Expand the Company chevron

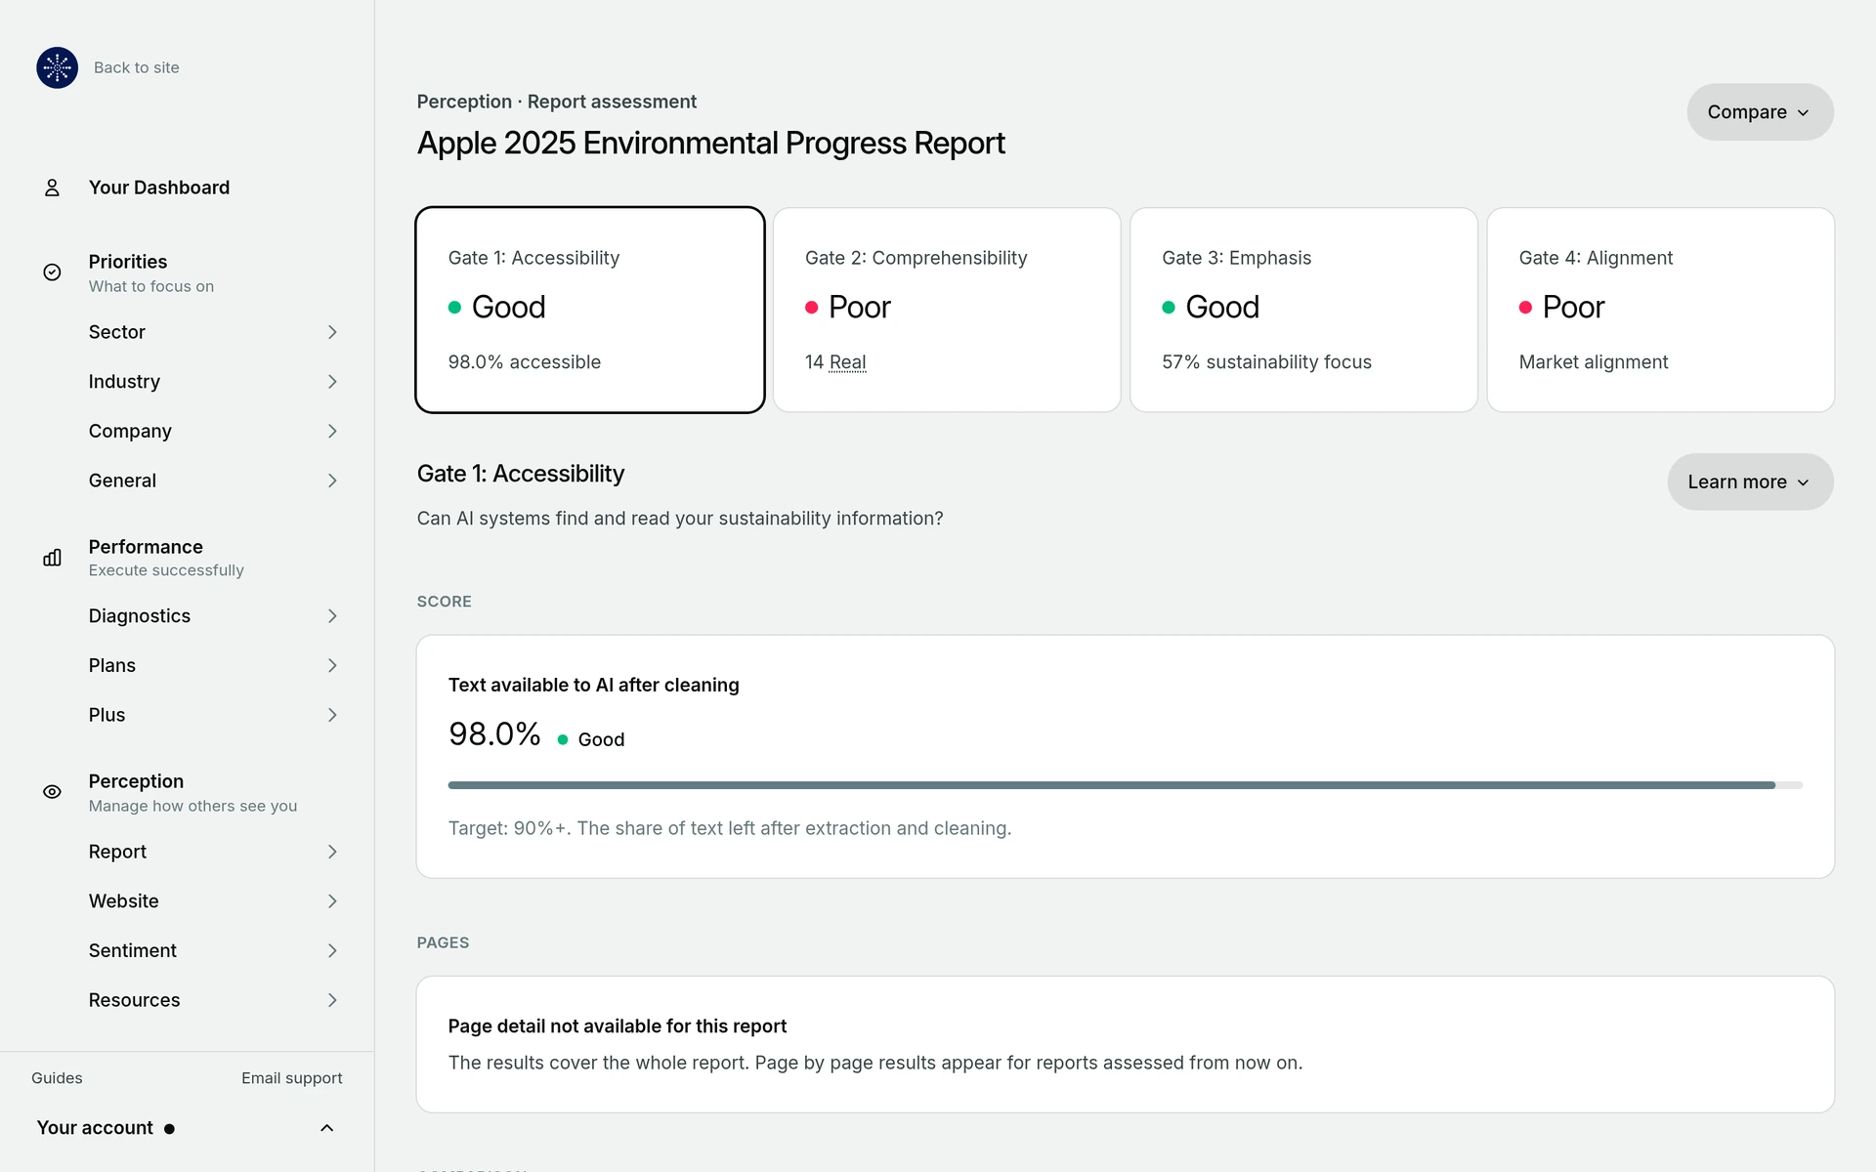tap(332, 431)
